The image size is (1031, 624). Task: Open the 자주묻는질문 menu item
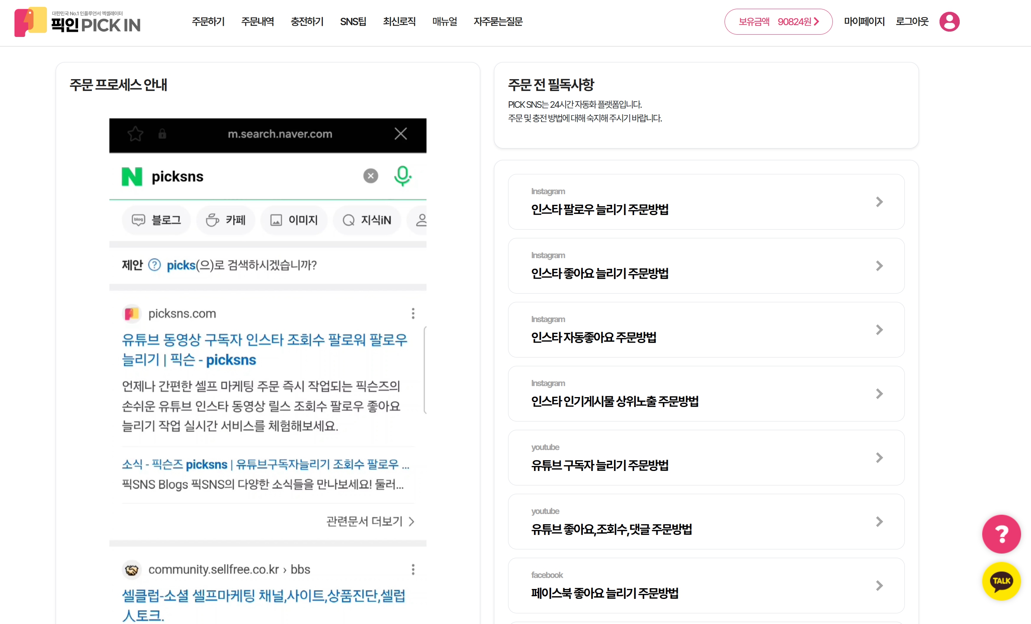coord(498,22)
